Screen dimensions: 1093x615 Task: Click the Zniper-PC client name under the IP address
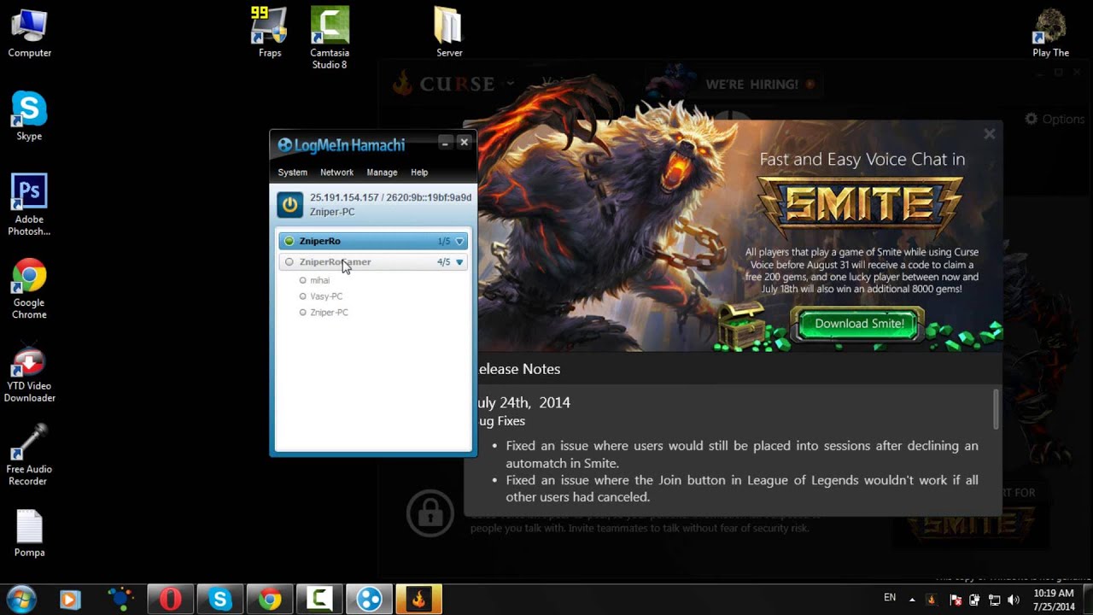point(332,212)
